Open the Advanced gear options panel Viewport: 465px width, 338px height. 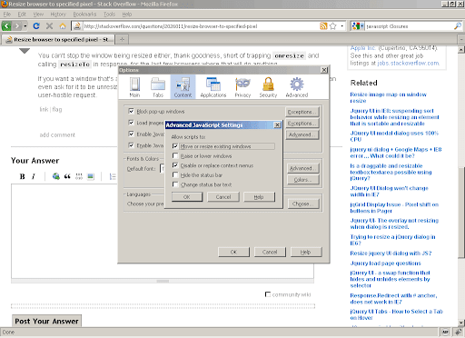(297, 87)
